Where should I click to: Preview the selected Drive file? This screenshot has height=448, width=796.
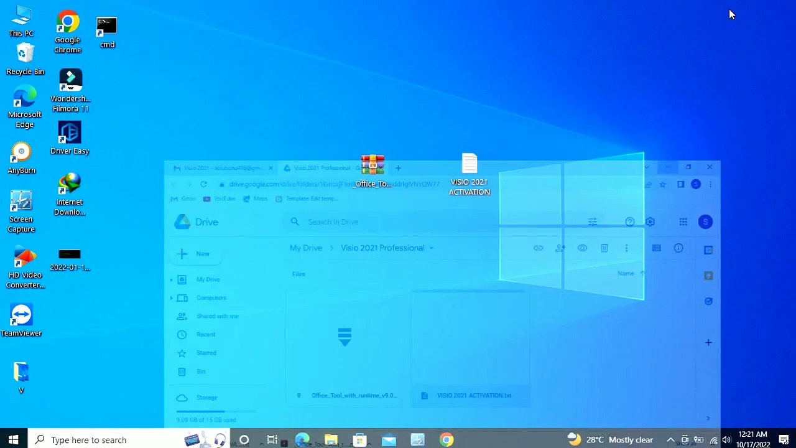(582, 248)
